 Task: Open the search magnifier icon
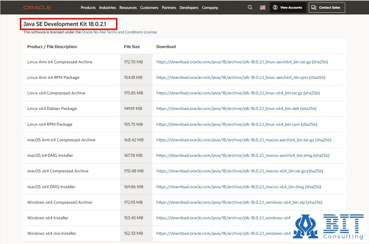(250, 7)
